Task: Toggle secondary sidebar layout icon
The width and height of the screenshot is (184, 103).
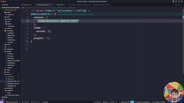Action: [x=179, y=1]
